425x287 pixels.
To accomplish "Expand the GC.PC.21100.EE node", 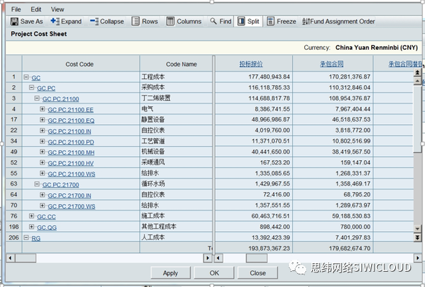I will click(x=42, y=109).
